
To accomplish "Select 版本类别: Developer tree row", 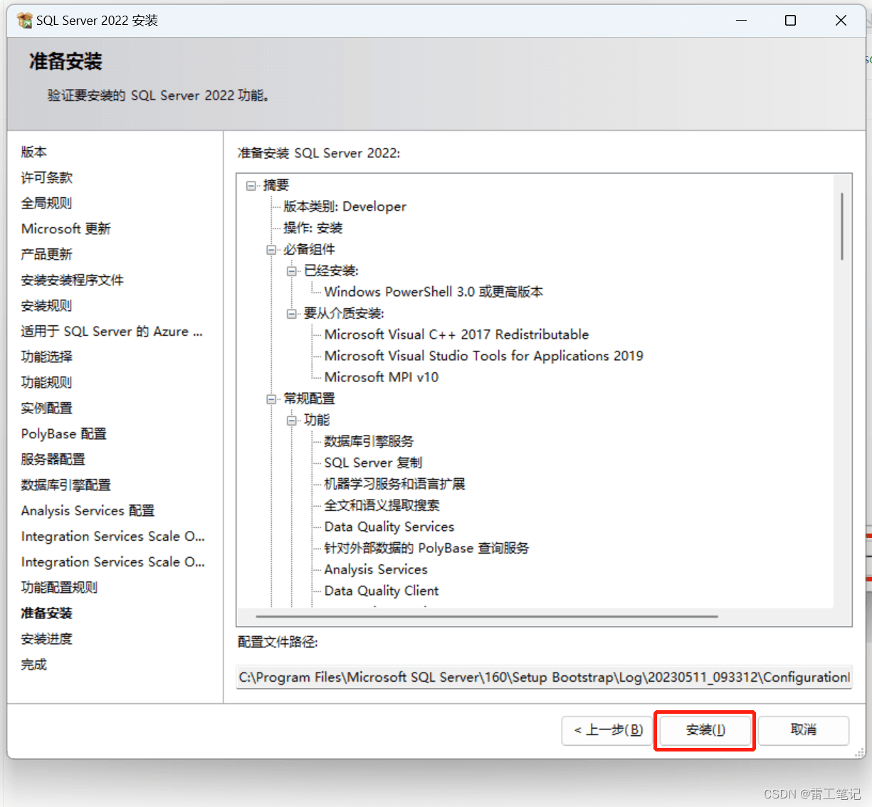I will point(345,206).
